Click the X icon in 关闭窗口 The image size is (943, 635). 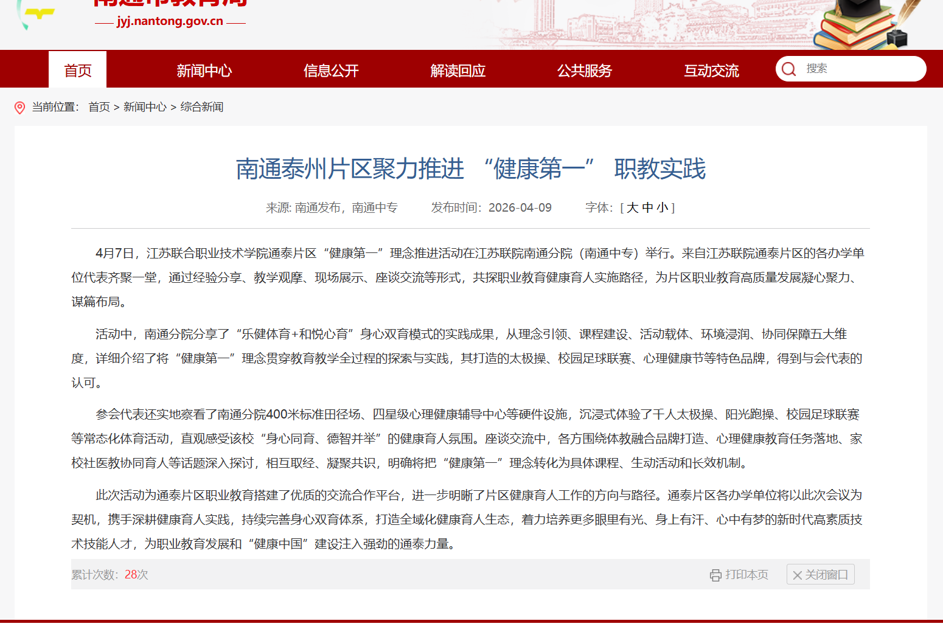click(x=797, y=575)
